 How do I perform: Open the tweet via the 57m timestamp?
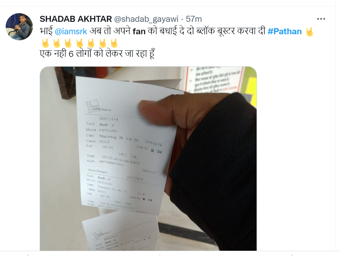click(194, 19)
